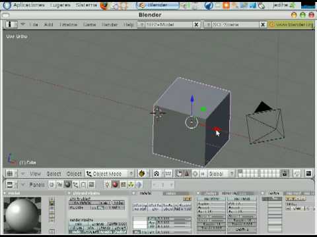The height and width of the screenshot is (237, 317).
Task: Open the Timeline menu
Action: click(x=68, y=24)
